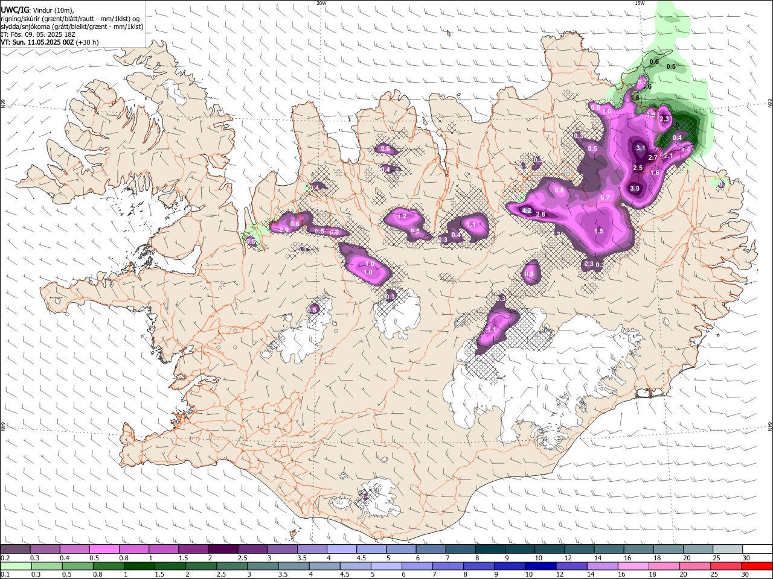This screenshot has height=579, width=773.
Task: Click the 'slydda/snjókoma' legend description line
Action: 72,27
